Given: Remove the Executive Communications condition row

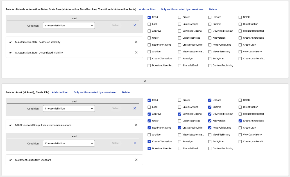Looking at the screenshot, I should [136, 125].
